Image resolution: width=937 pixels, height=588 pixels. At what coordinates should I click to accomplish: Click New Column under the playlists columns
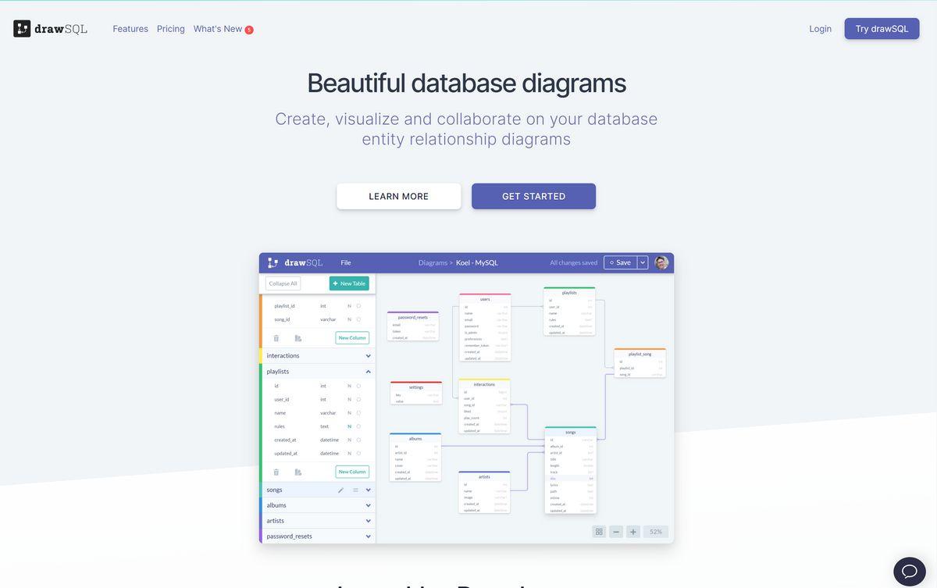[x=352, y=472]
